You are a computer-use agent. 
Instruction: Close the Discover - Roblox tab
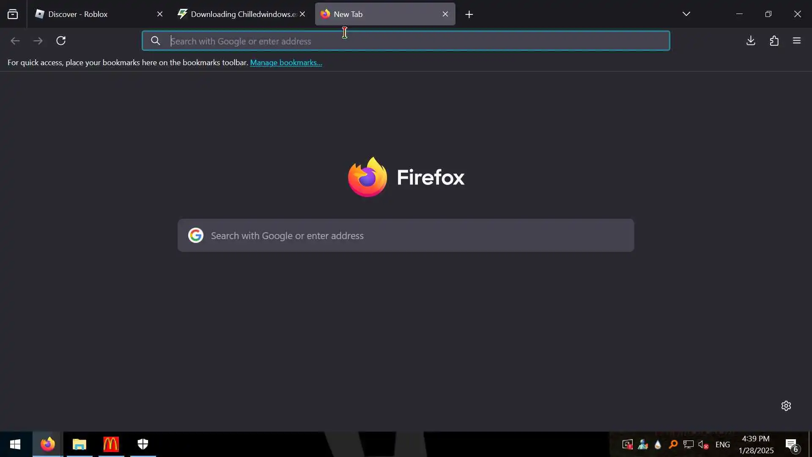[x=160, y=14]
